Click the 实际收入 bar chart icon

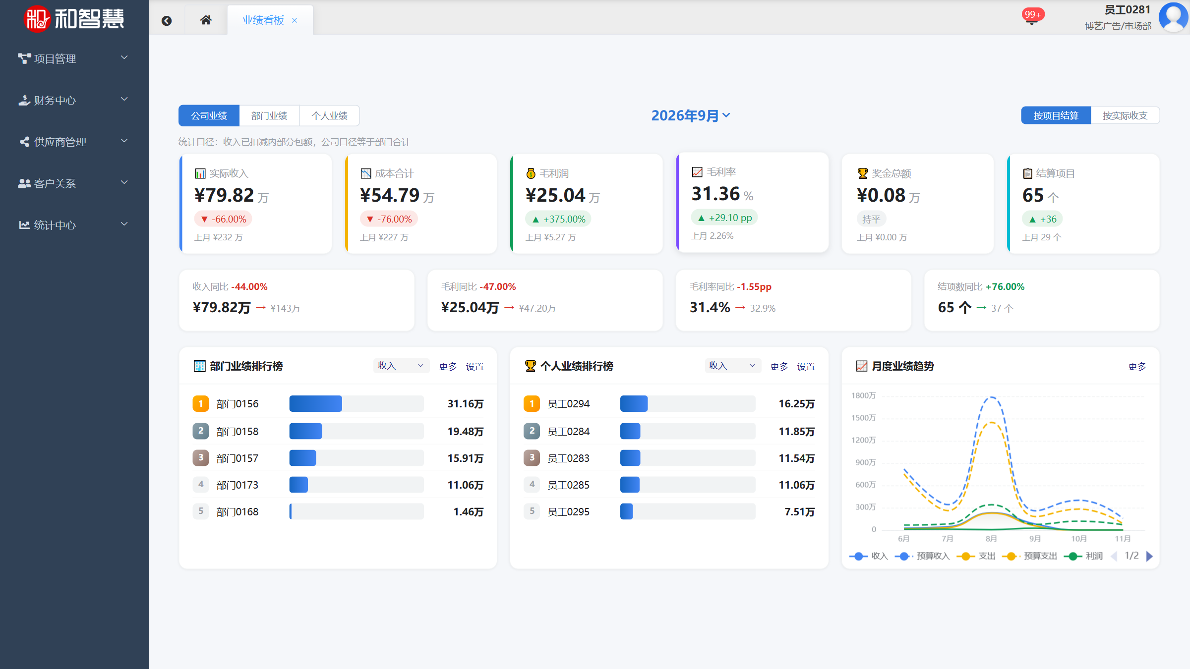[200, 173]
